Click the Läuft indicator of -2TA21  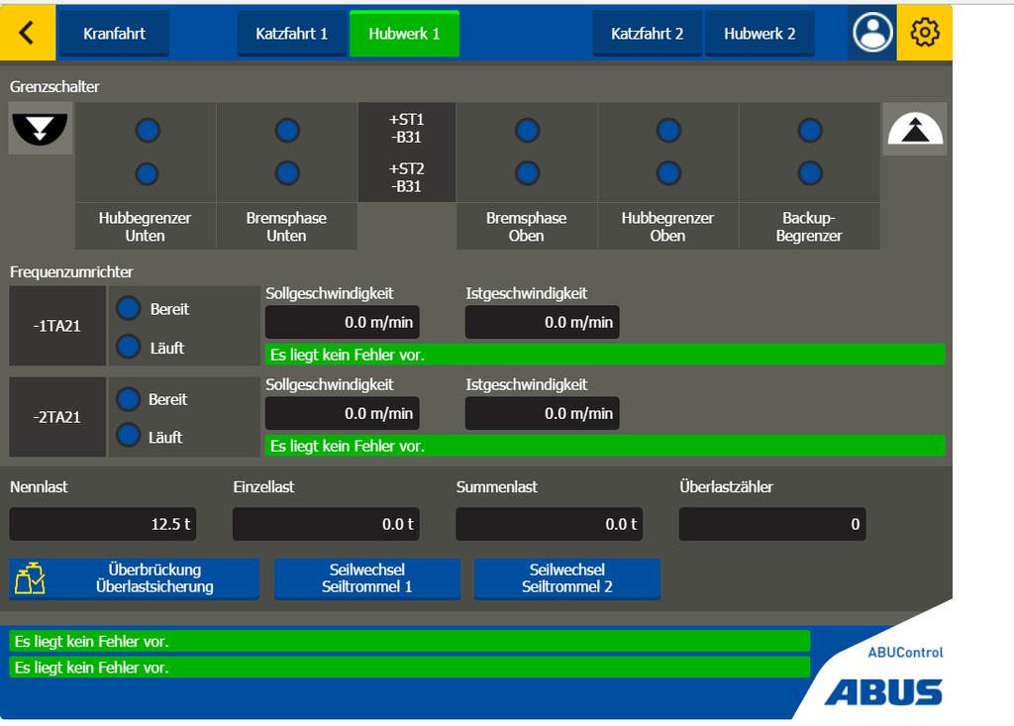[128, 435]
